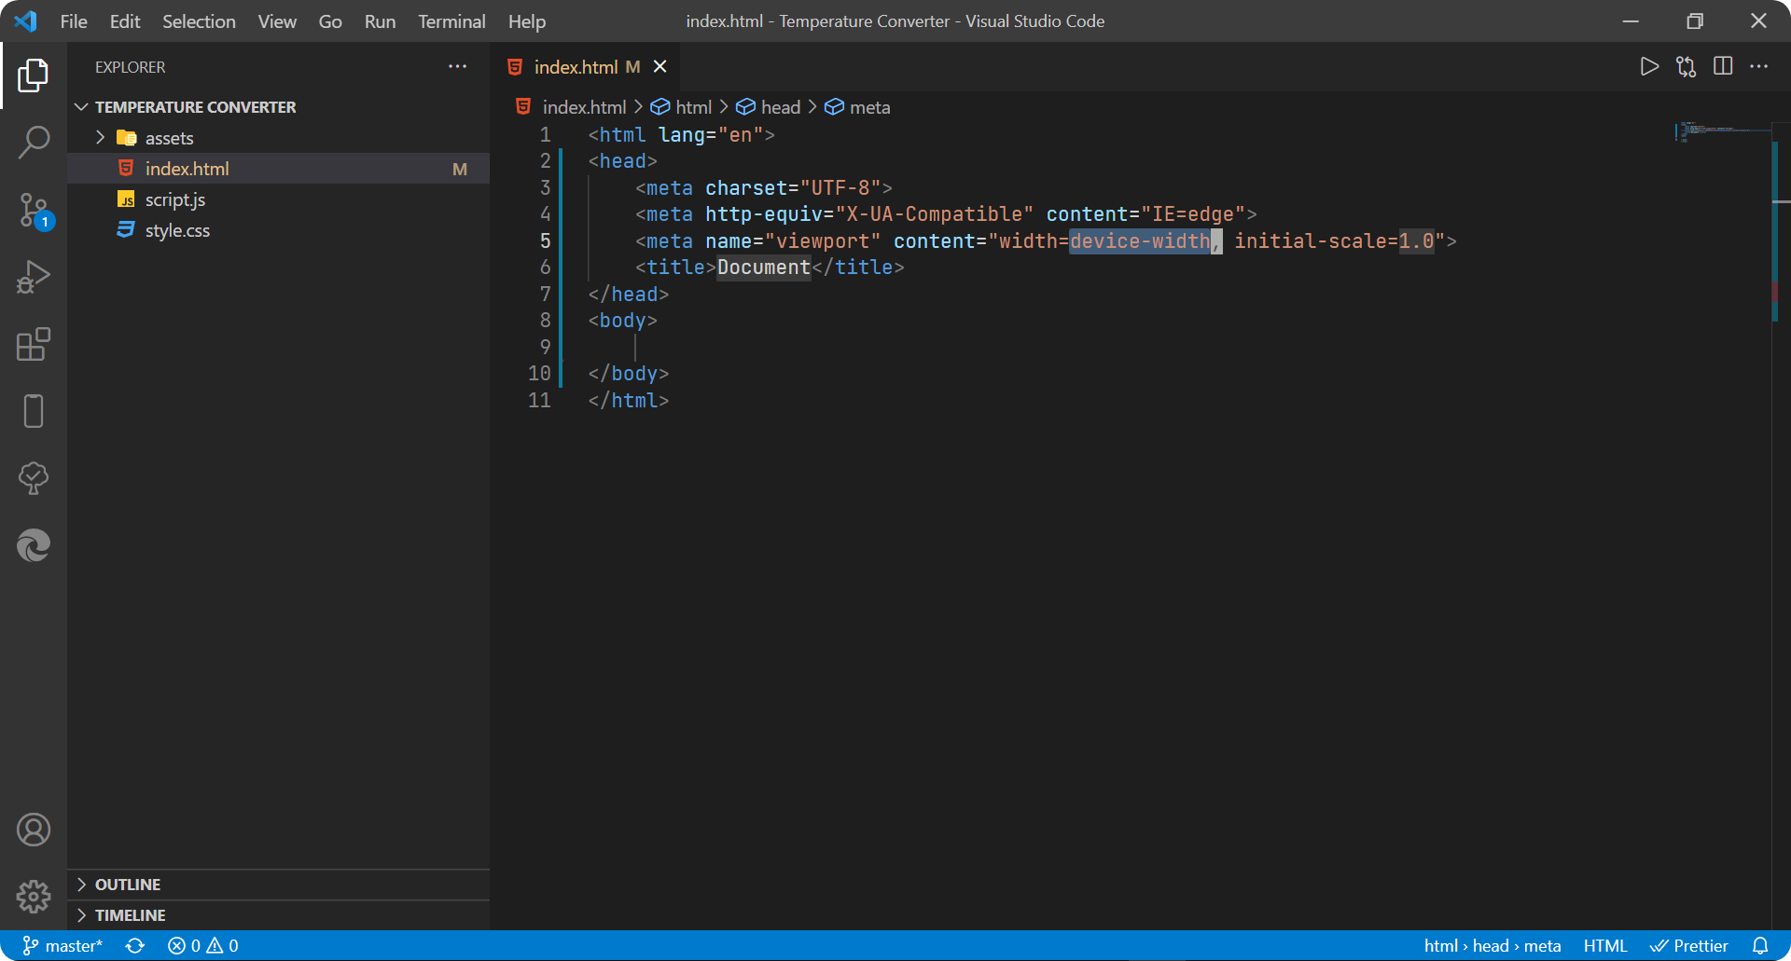
Task: Open script.js from the explorer
Action: [x=175, y=199]
